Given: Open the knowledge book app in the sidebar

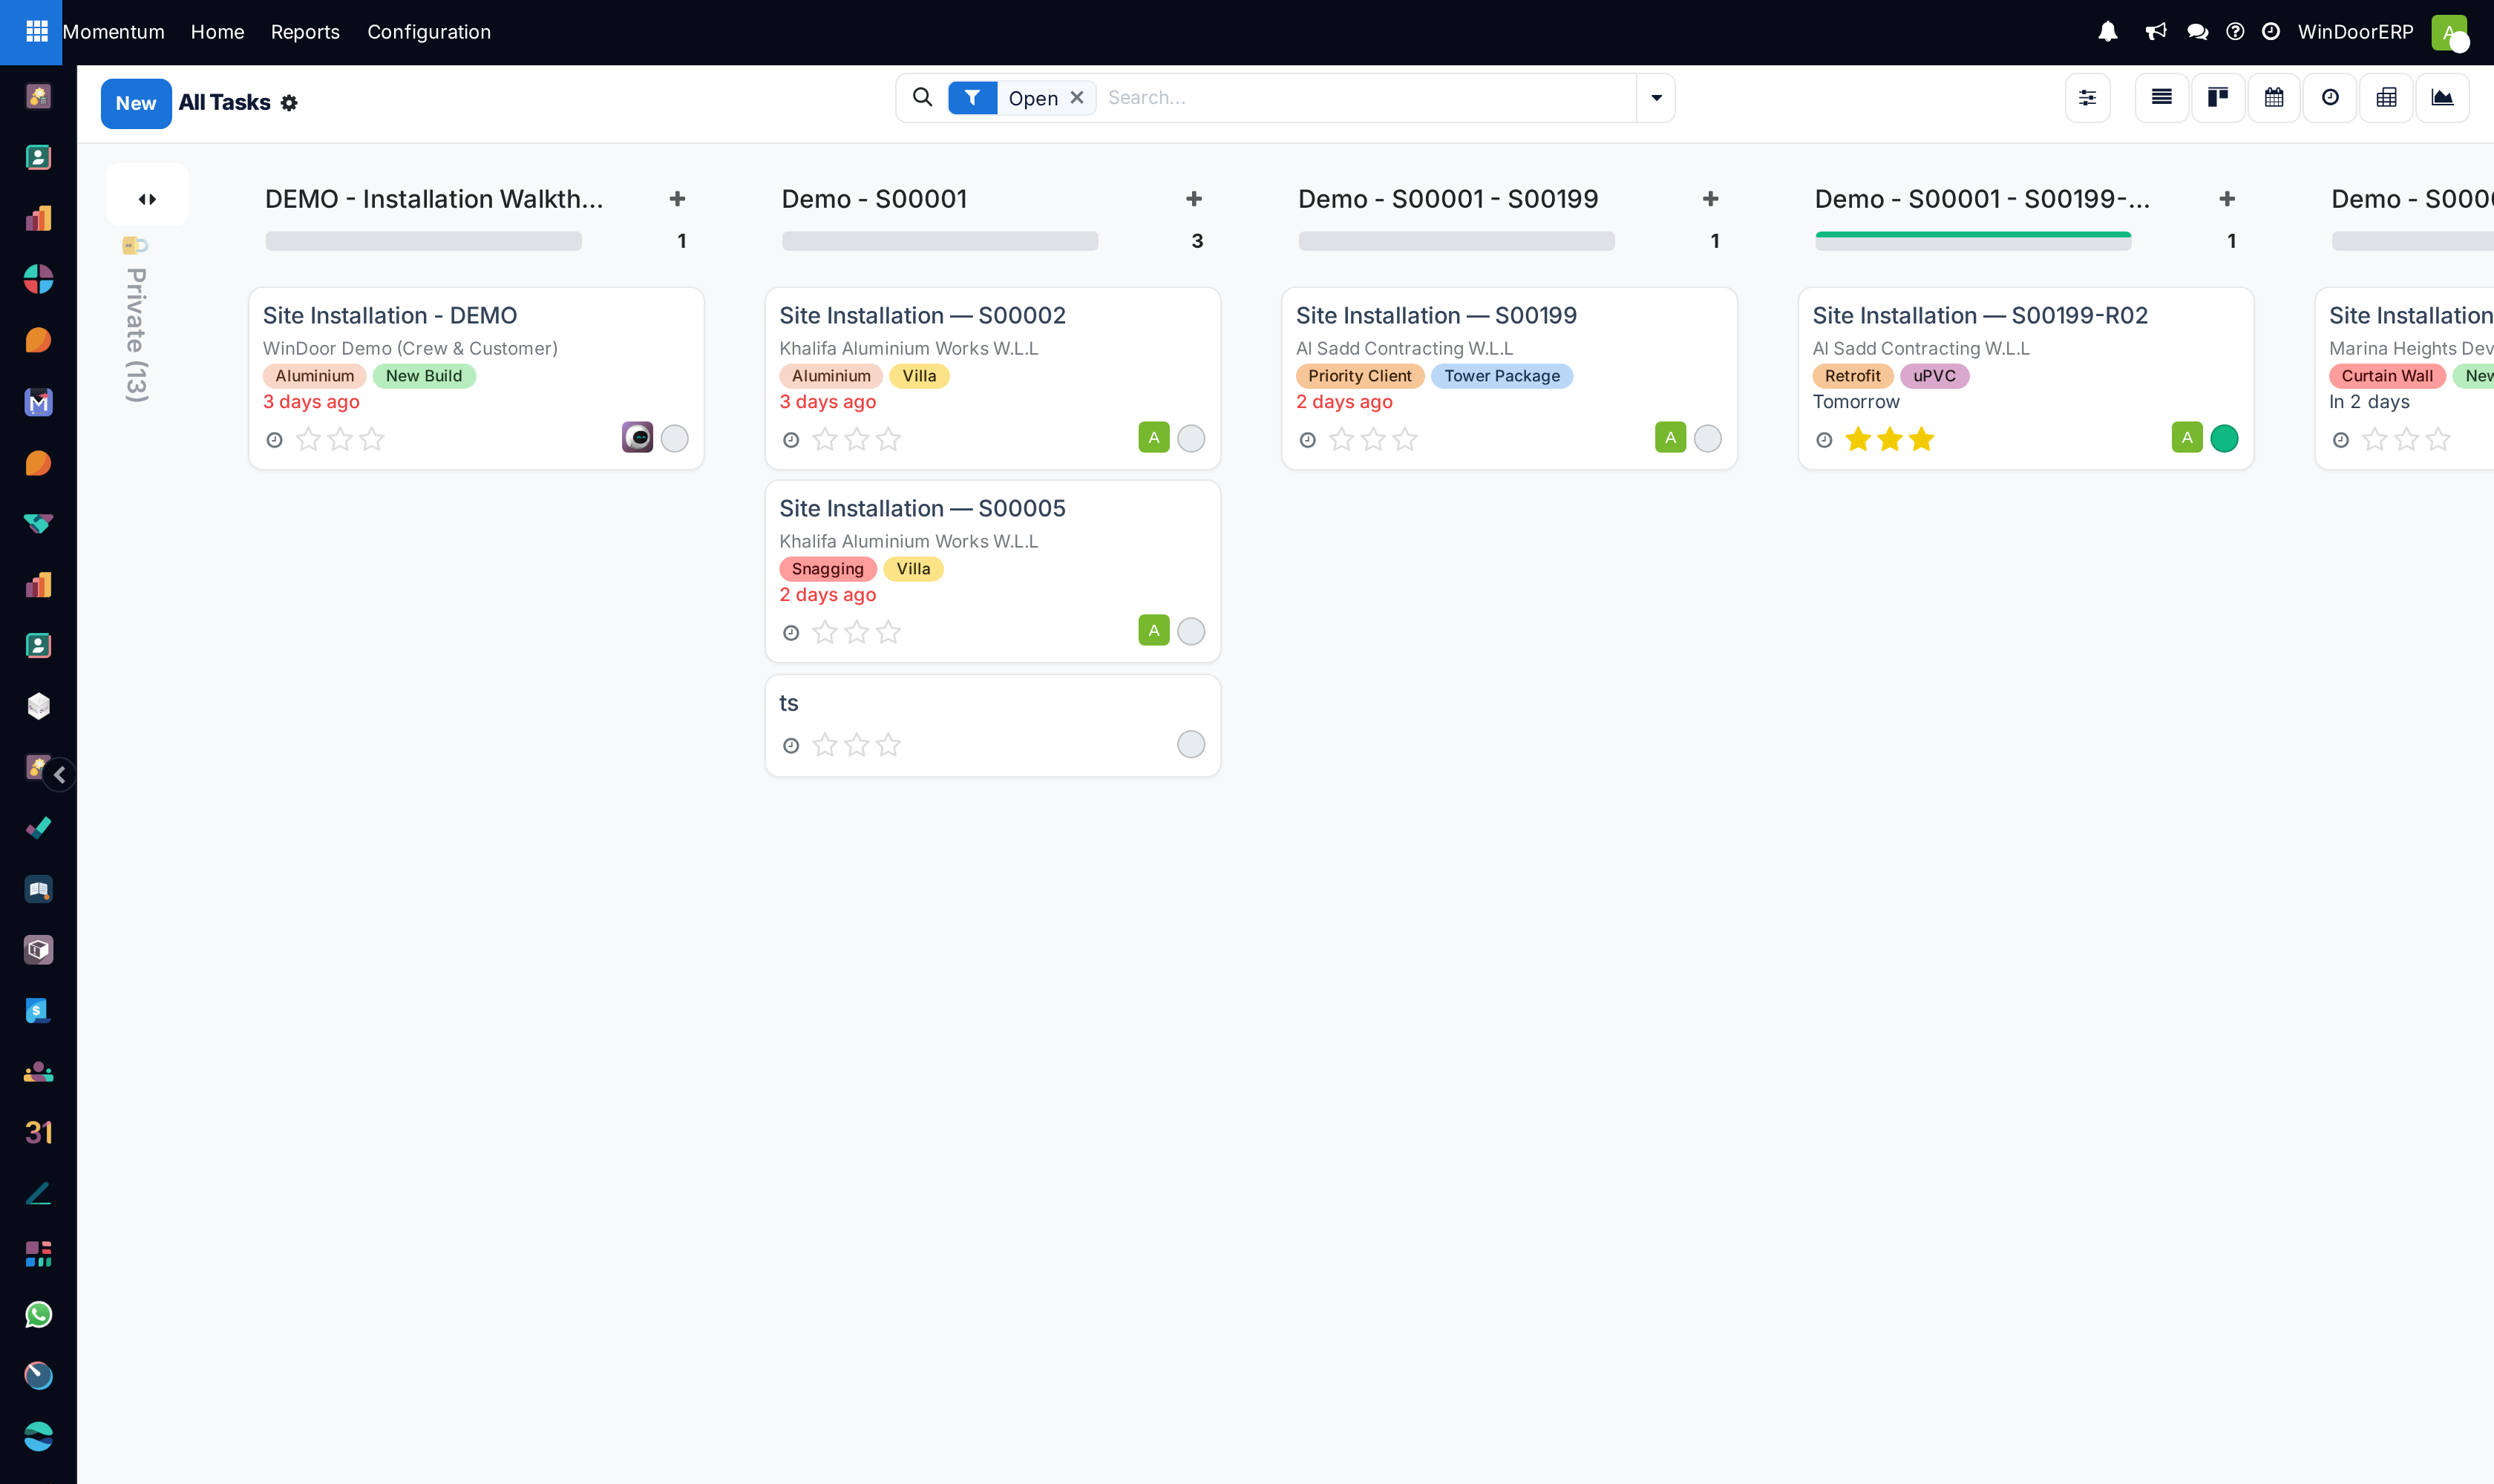Looking at the screenshot, I should (38, 888).
